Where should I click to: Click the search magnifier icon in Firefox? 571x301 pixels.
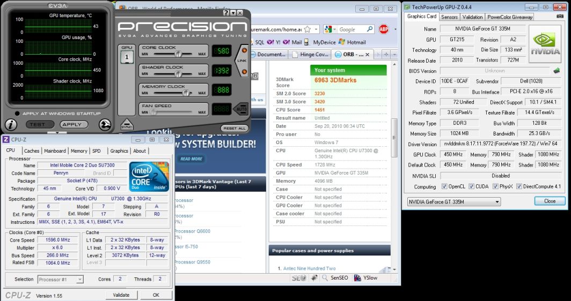click(370, 29)
